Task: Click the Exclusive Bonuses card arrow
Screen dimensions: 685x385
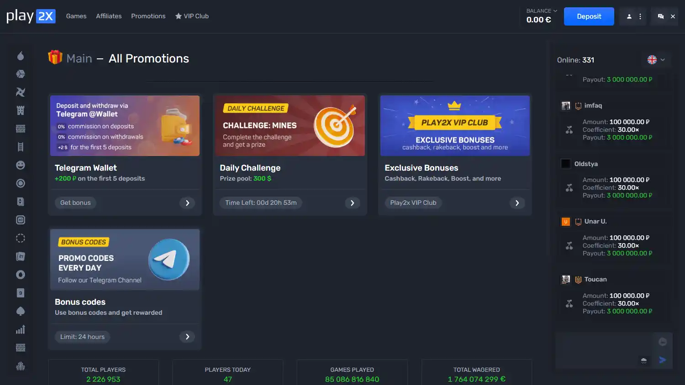Action: [x=517, y=203]
